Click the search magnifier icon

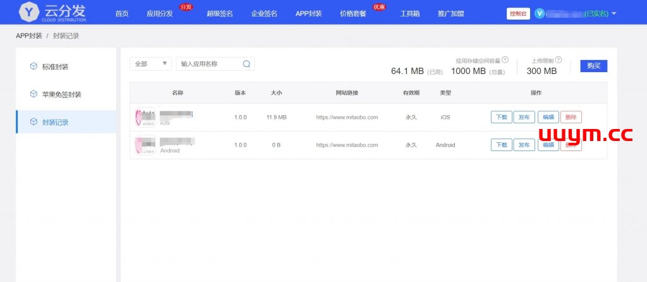coord(246,64)
